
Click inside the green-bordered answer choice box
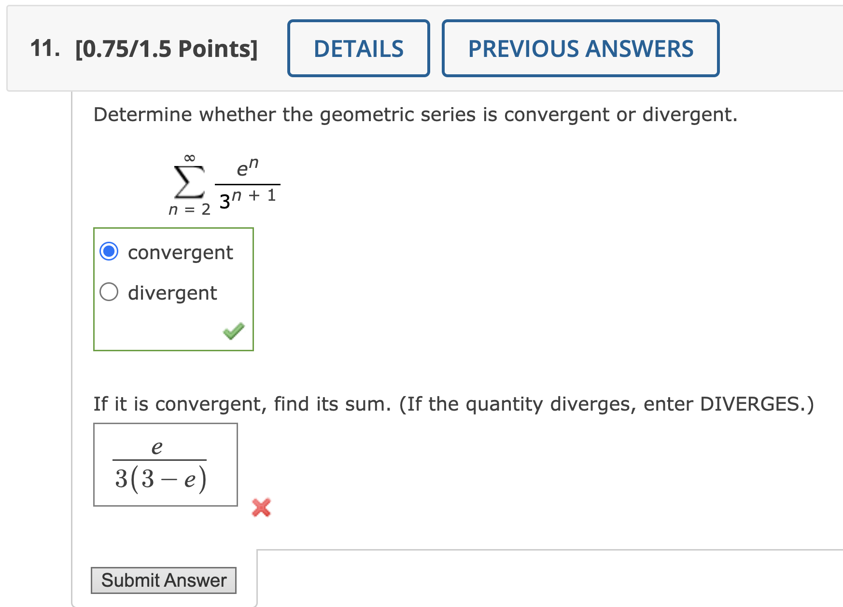pos(174,290)
